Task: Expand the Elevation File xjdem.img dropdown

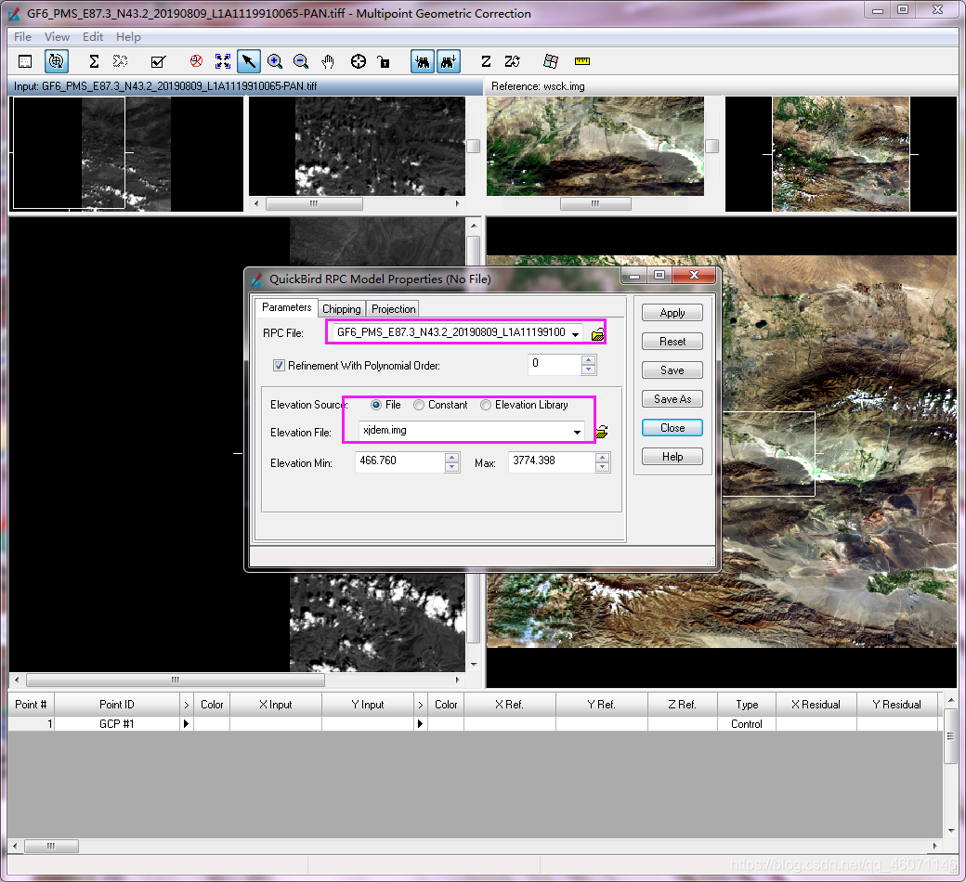Action: (x=577, y=431)
